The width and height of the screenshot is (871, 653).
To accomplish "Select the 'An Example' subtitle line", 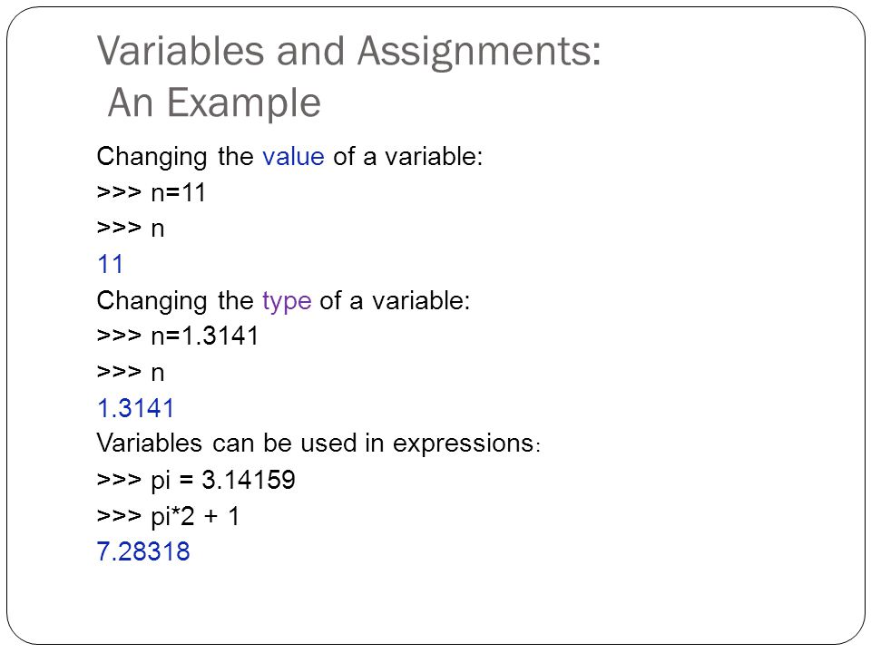I will (214, 103).
